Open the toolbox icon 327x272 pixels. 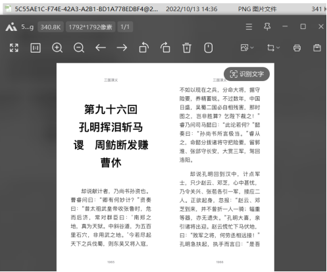click(317, 47)
